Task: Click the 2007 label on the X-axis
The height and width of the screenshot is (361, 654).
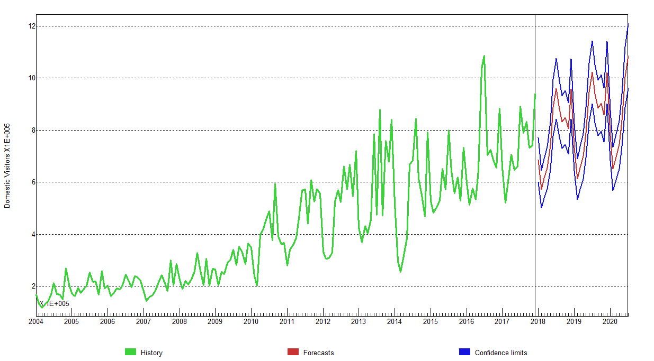Action: 143,321
